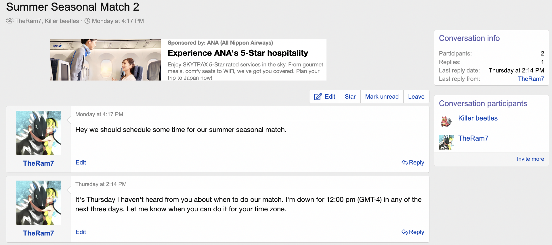Click TheRam7 username under first message avatar
The width and height of the screenshot is (552, 245).
pyautogui.click(x=39, y=163)
